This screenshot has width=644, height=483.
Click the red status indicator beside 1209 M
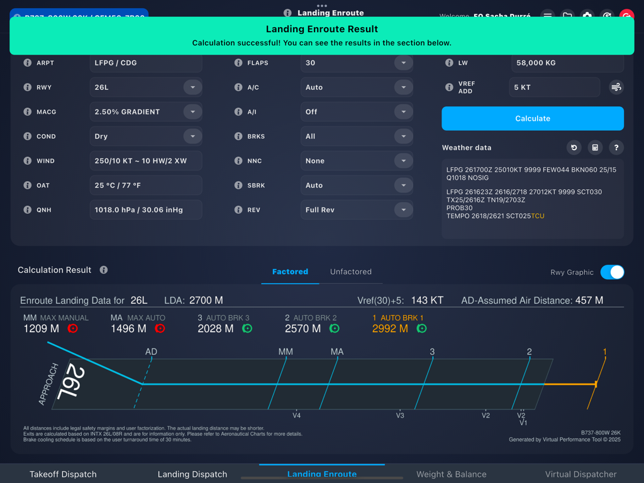pyautogui.click(x=71, y=328)
